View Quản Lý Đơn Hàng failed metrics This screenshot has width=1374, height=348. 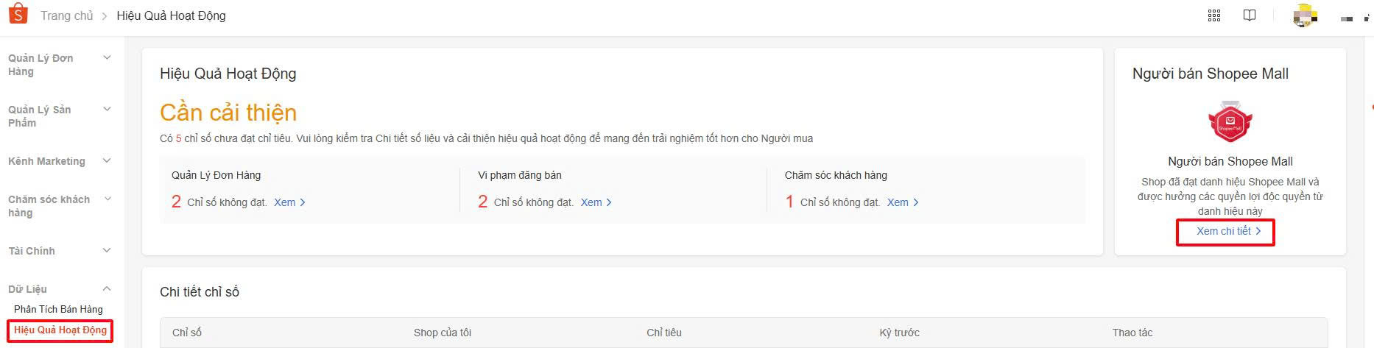click(289, 202)
